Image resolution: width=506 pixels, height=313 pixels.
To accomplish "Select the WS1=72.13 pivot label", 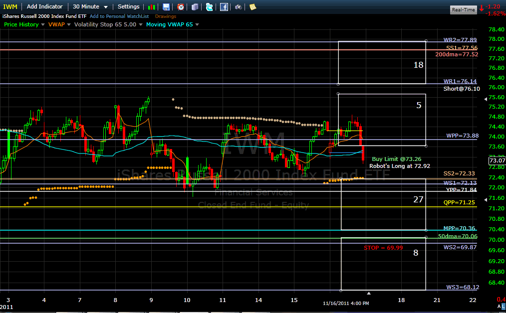I will (x=460, y=183).
